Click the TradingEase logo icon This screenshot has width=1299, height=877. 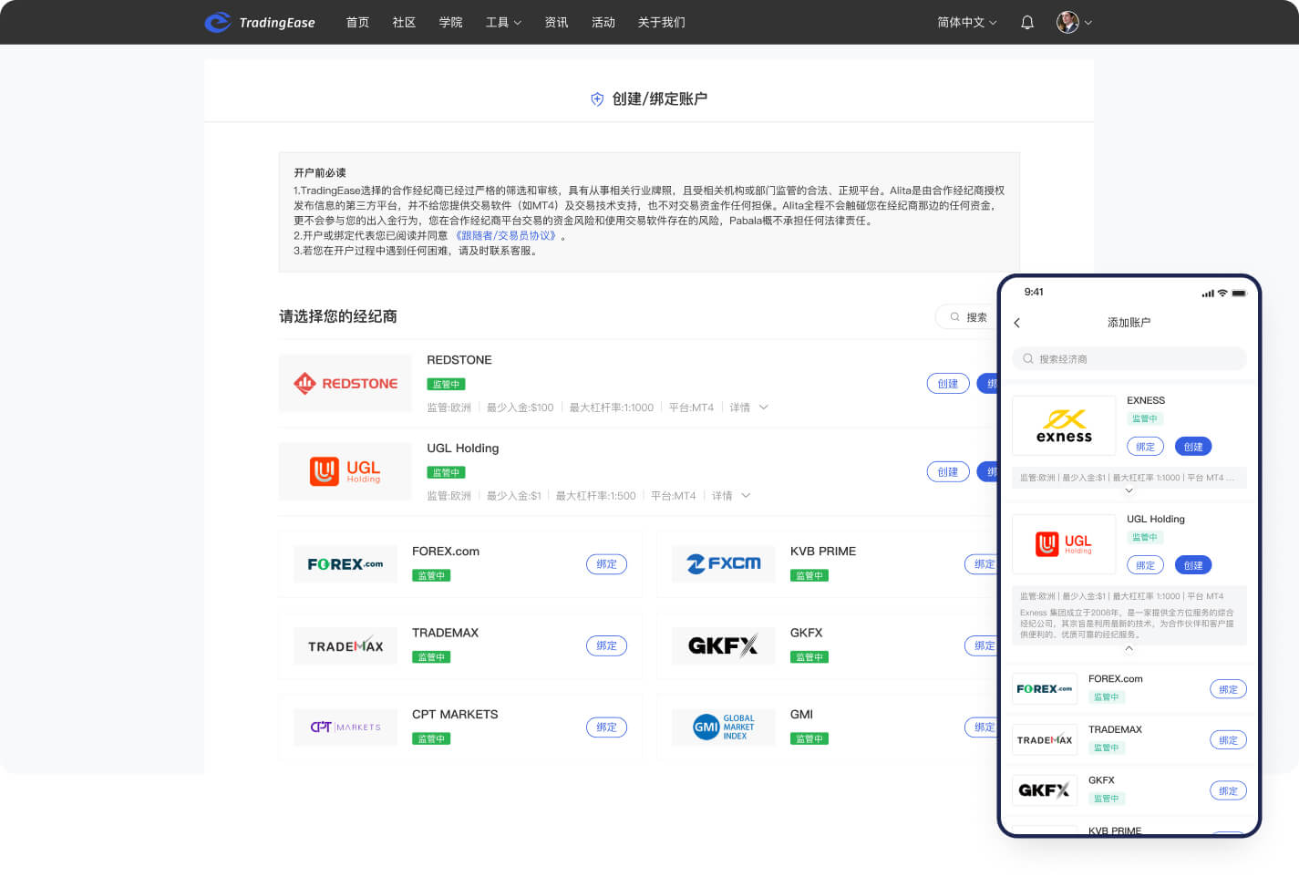click(217, 22)
